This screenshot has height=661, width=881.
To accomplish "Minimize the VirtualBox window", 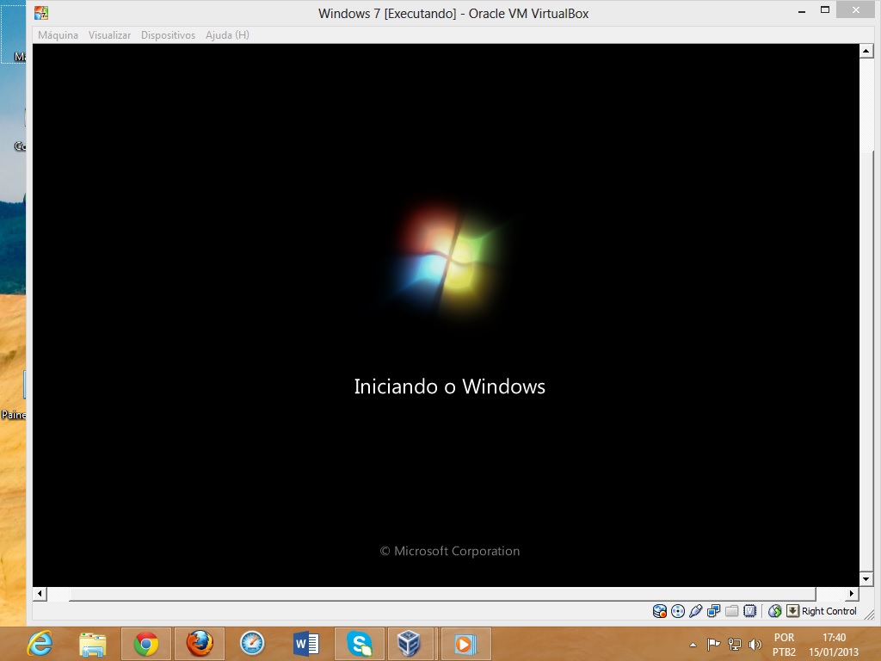I will pos(802,10).
